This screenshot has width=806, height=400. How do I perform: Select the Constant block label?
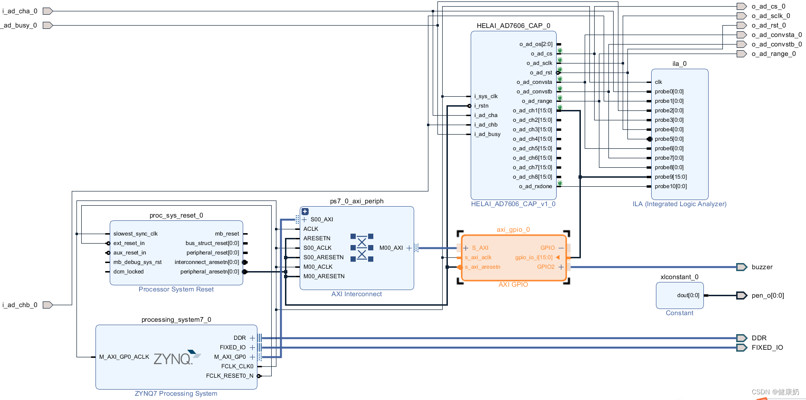680,313
